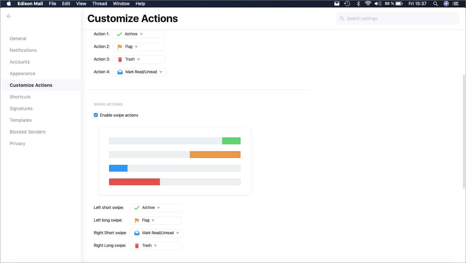Click the green short swipe preview bar
This screenshot has height=263, width=466.
231,141
